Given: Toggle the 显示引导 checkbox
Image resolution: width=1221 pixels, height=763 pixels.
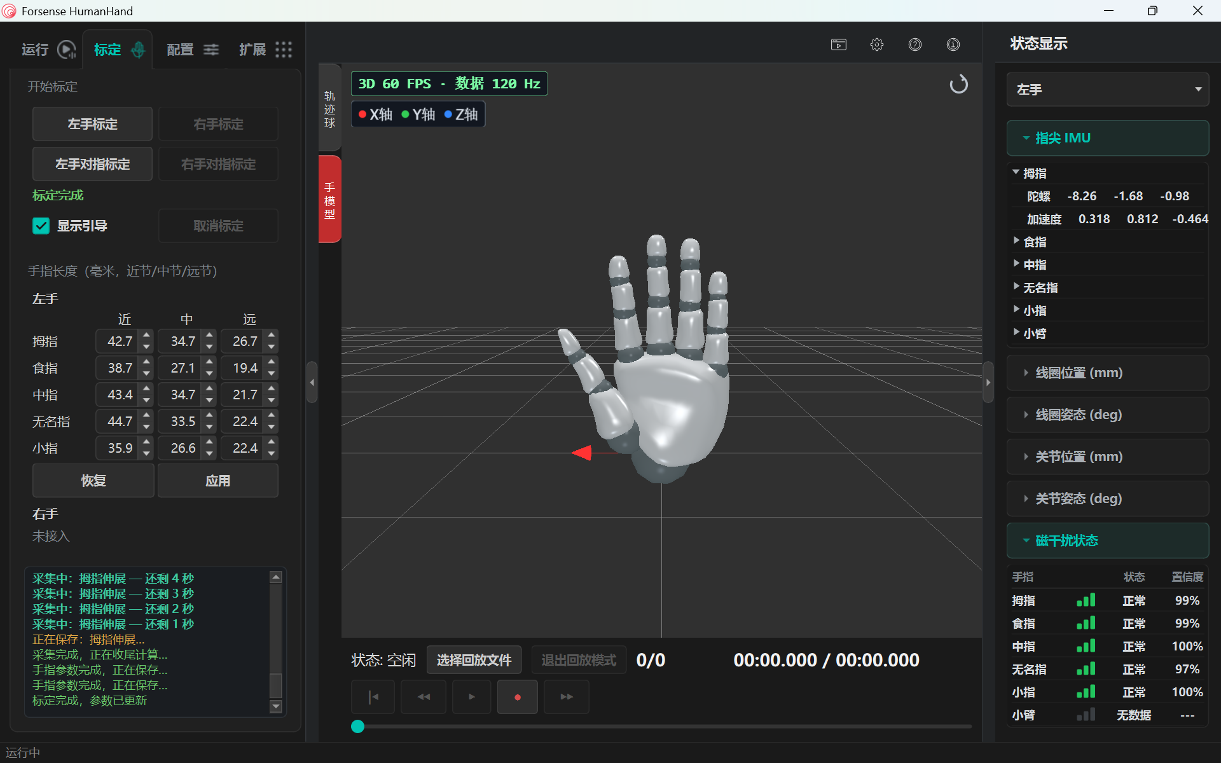Looking at the screenshot, I should [41, 226].
